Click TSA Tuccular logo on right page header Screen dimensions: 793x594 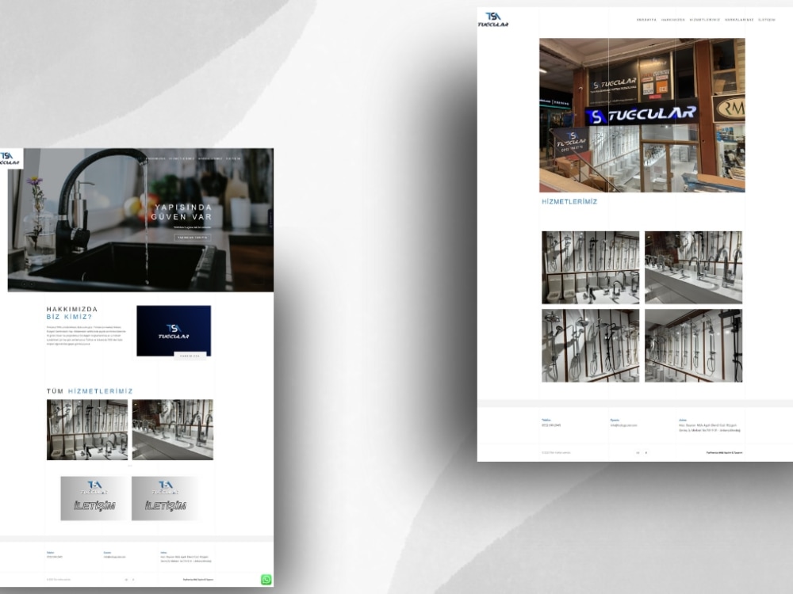pos(493,19)
